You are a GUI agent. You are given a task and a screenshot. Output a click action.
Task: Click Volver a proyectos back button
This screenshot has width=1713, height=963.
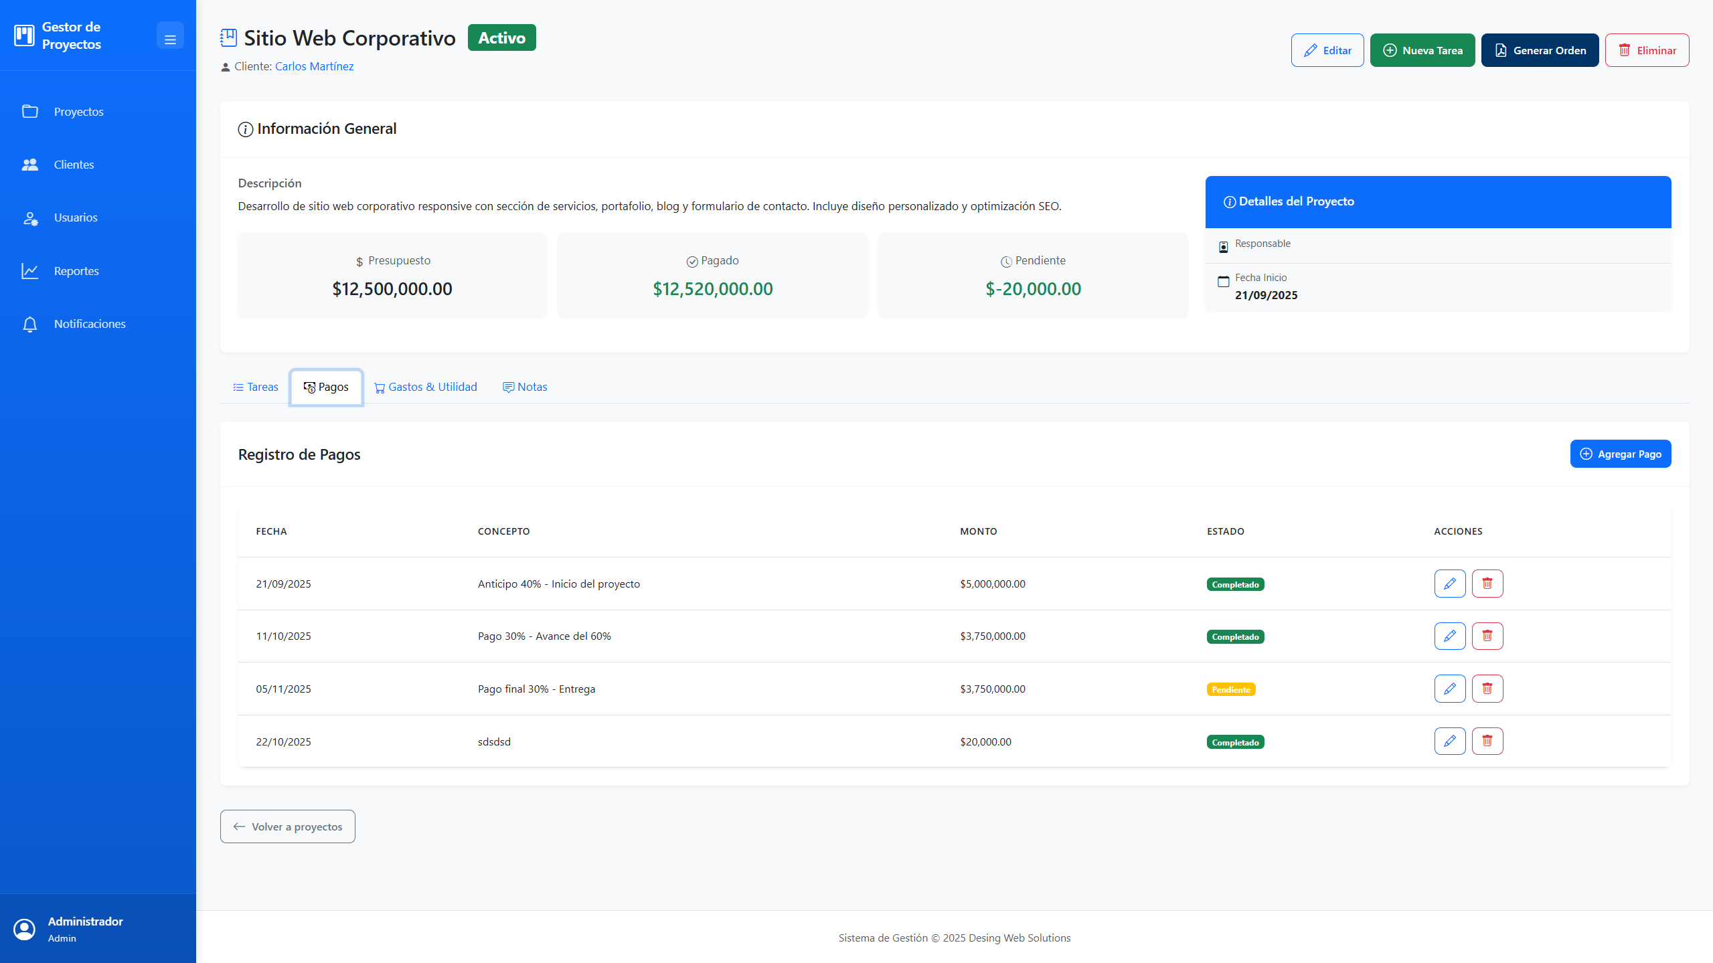point(287,826)
